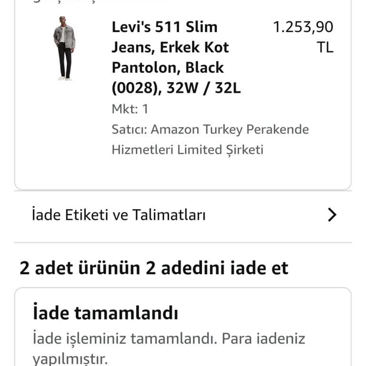The image size is (366, 366).
Task: Tap the '(0028), 32W / 32L' size line
Action: click(176, 88)
